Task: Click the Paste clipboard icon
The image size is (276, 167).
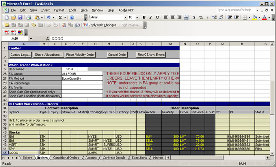Action: click(x=37, y=17)
